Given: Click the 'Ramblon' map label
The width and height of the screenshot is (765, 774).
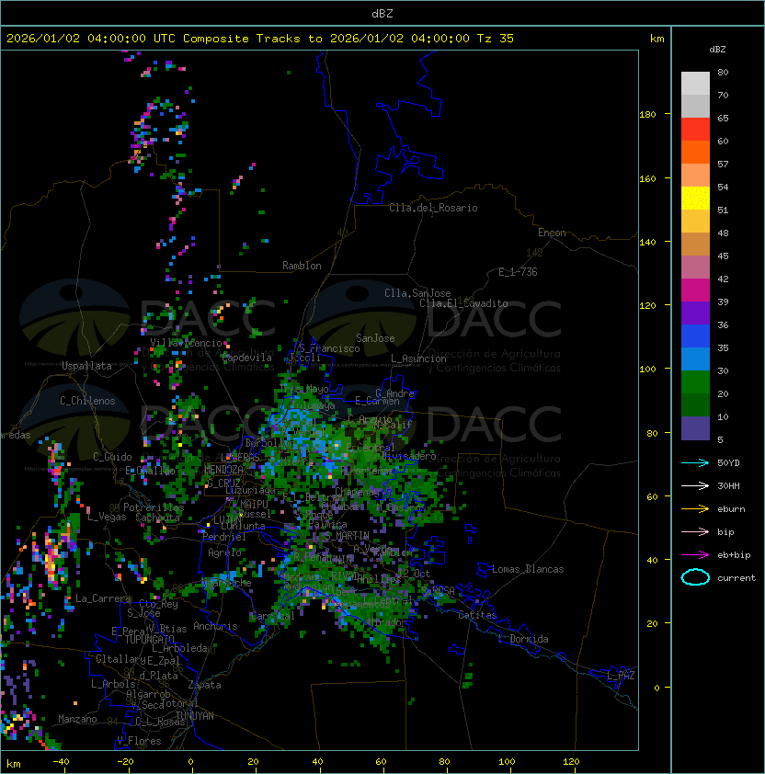Looking at the screenshot, I should tap(302, 266).
